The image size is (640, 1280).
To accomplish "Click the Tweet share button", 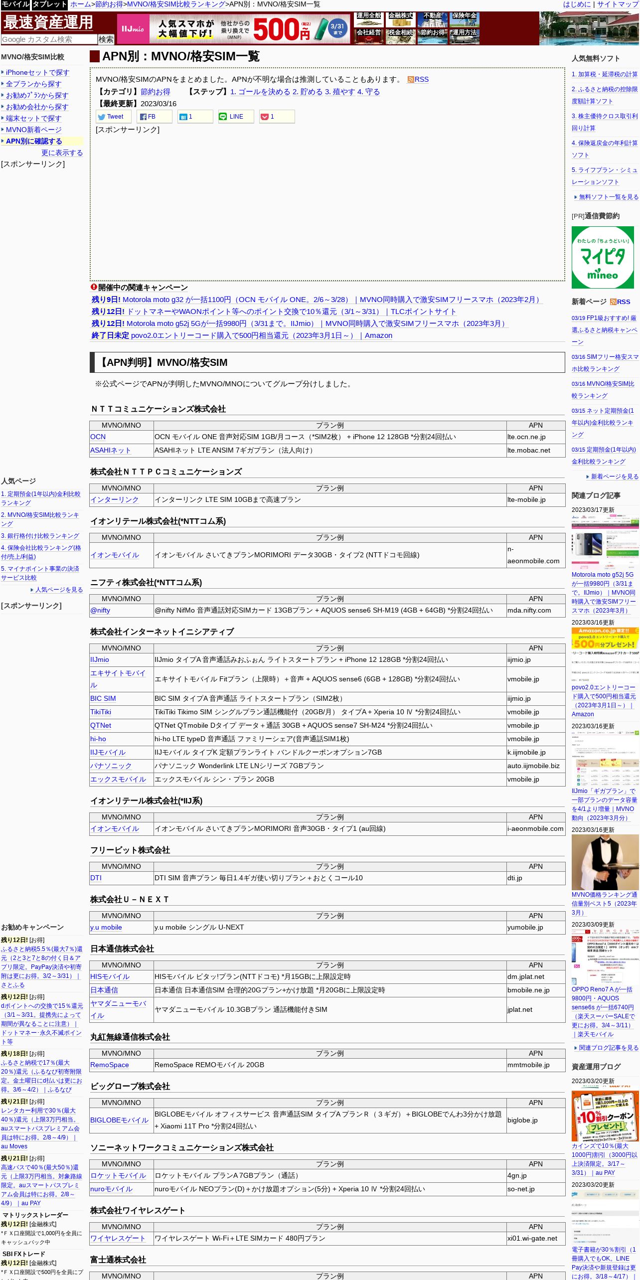I will (114, 117).
